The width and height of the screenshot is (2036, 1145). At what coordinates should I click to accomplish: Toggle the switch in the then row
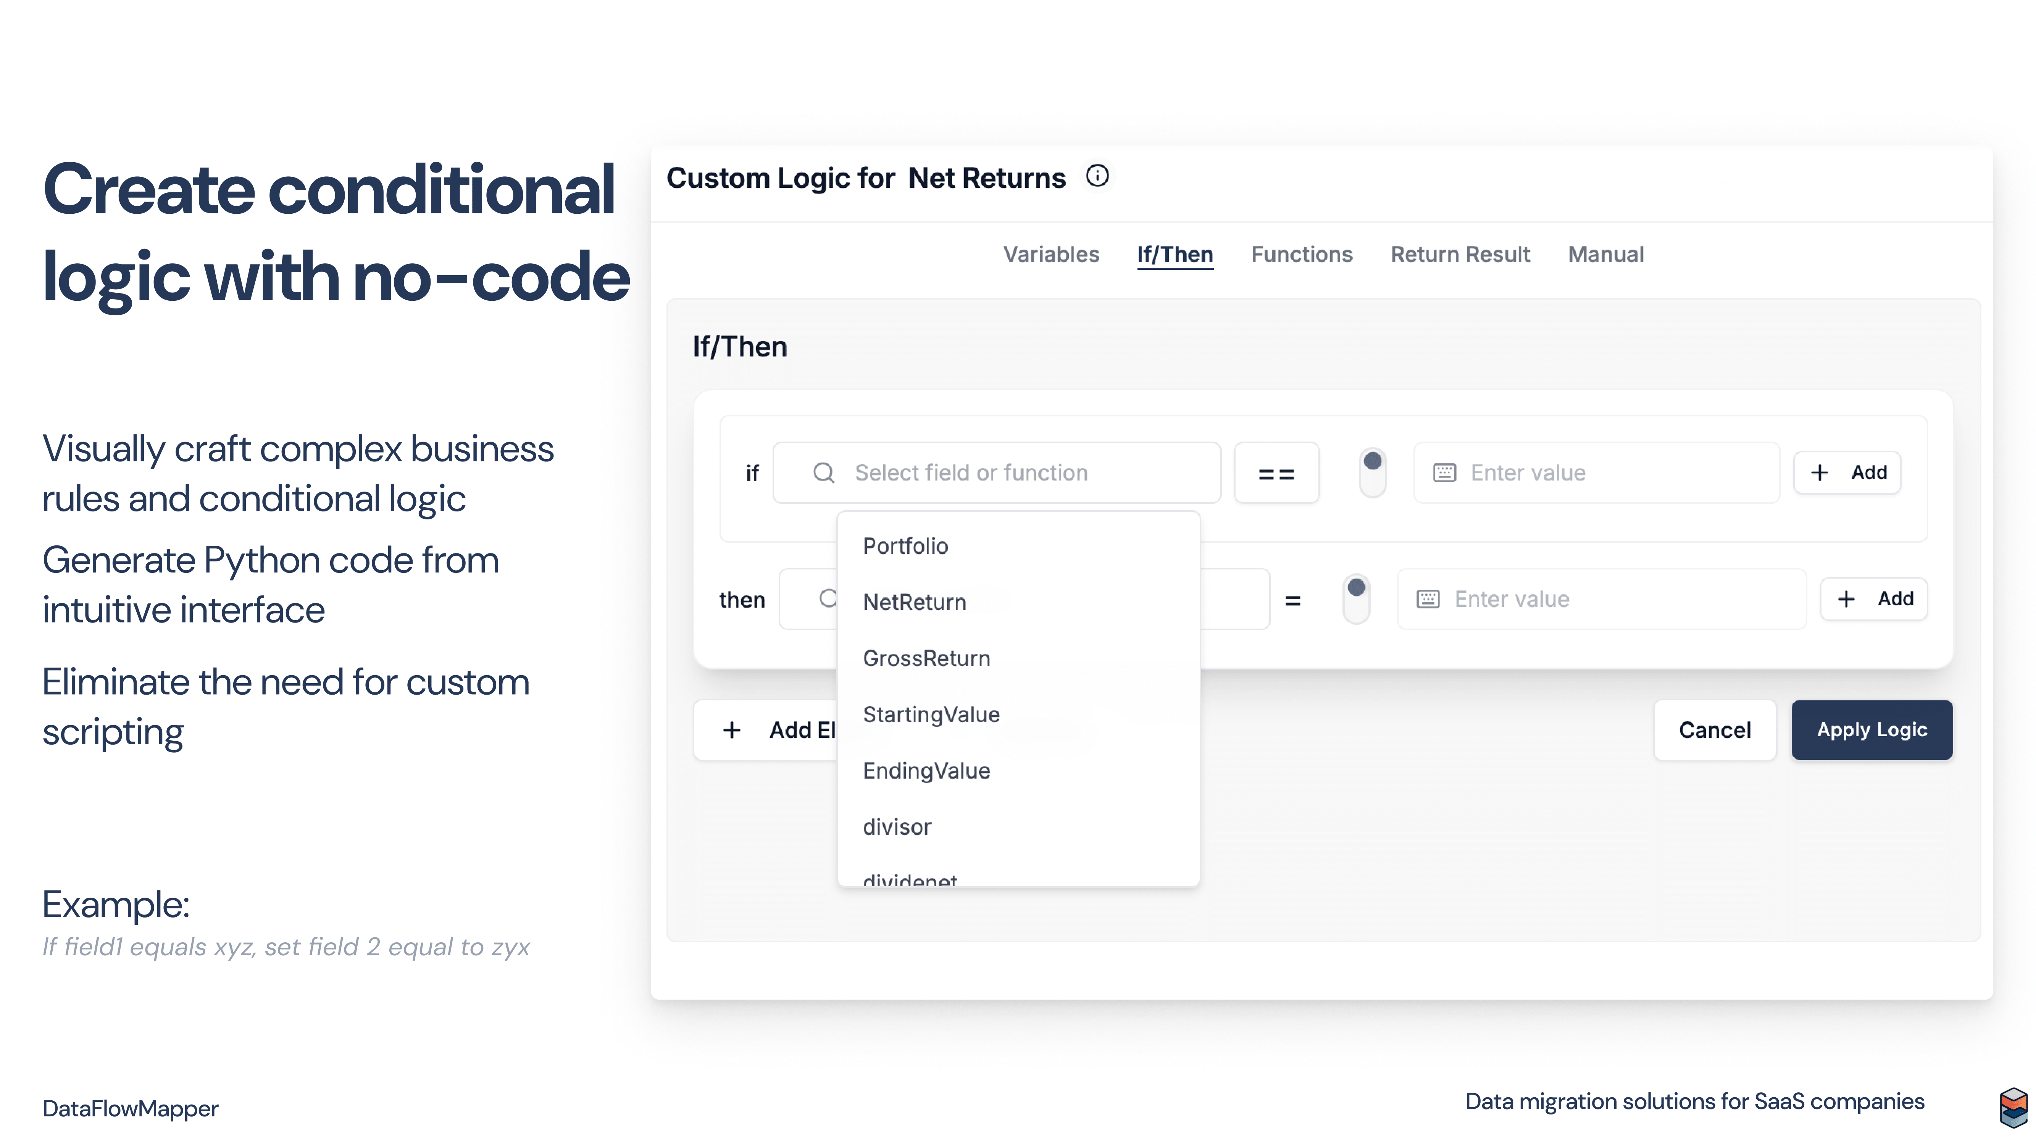[x=1356, y=599]
